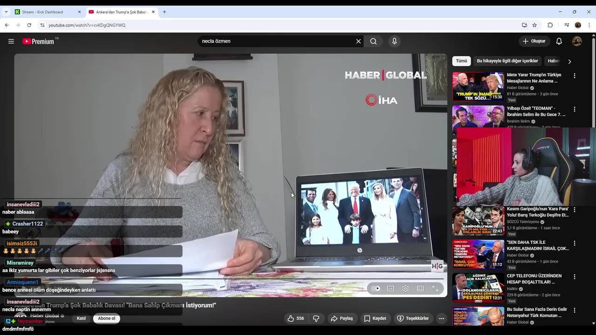The height and width of the screenshot is (335, 596).
Task: Switch the player to theater mode
Action: pyautogui.click(x=420, y=288)
